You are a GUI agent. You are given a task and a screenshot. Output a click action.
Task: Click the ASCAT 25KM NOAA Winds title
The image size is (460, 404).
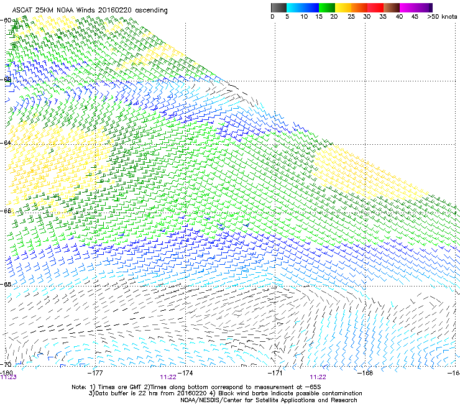90,11
